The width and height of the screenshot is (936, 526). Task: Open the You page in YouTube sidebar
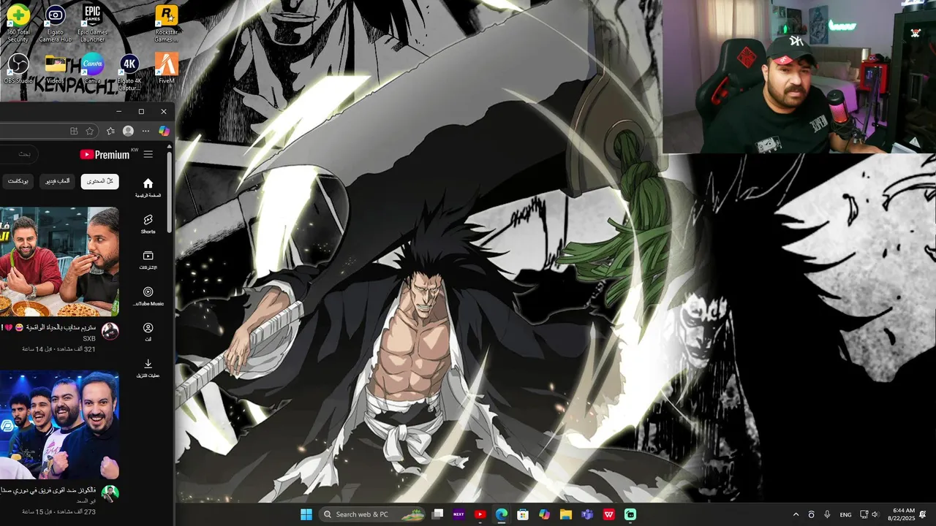click(148, 332)
